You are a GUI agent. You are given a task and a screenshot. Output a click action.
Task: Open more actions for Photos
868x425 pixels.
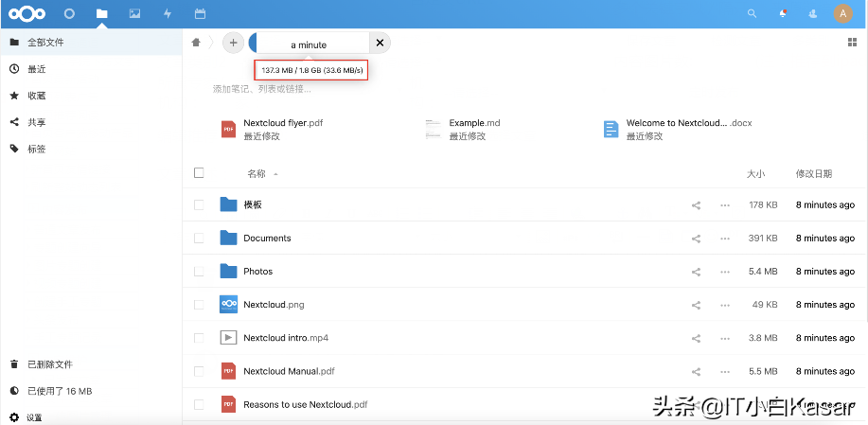coord(725,272)
